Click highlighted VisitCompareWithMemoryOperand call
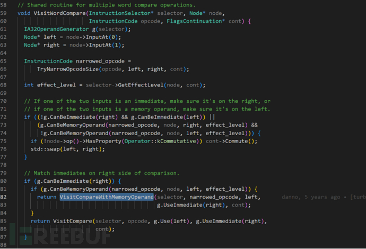This screenshot has height=249, width=366. [x=107, y=197]
